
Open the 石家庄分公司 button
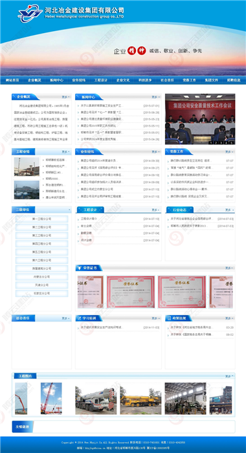(x=41, y=293)
